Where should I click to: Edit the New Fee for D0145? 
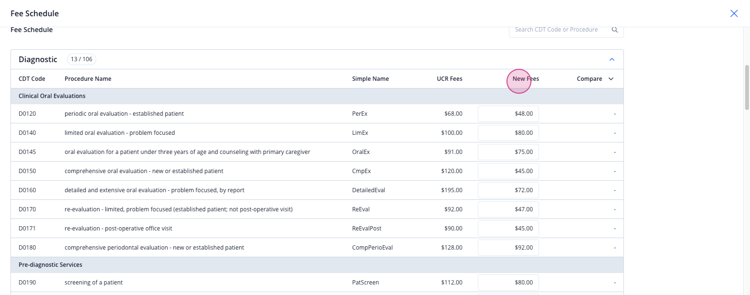(x=508, y=152)
